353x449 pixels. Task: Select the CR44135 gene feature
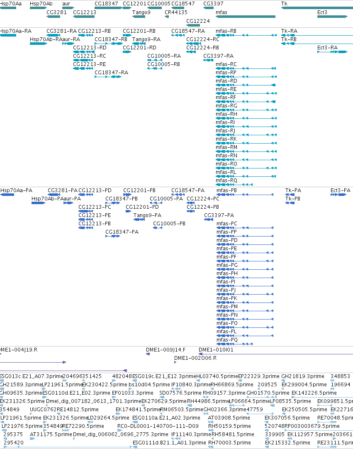point(167,17)
